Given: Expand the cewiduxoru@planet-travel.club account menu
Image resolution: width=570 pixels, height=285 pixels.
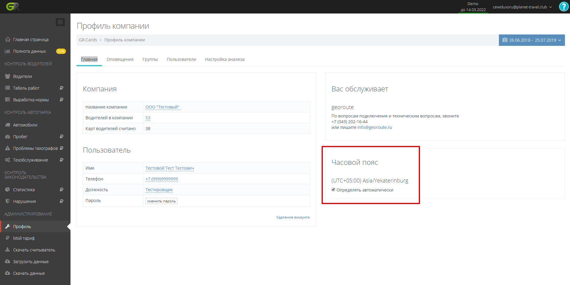Looking at the screenshot, I should 522,7.
